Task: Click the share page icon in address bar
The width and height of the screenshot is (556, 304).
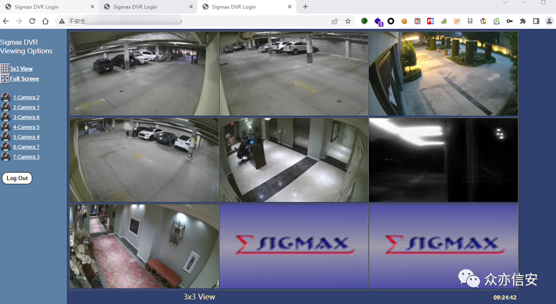Action: [x=335, y=21]
